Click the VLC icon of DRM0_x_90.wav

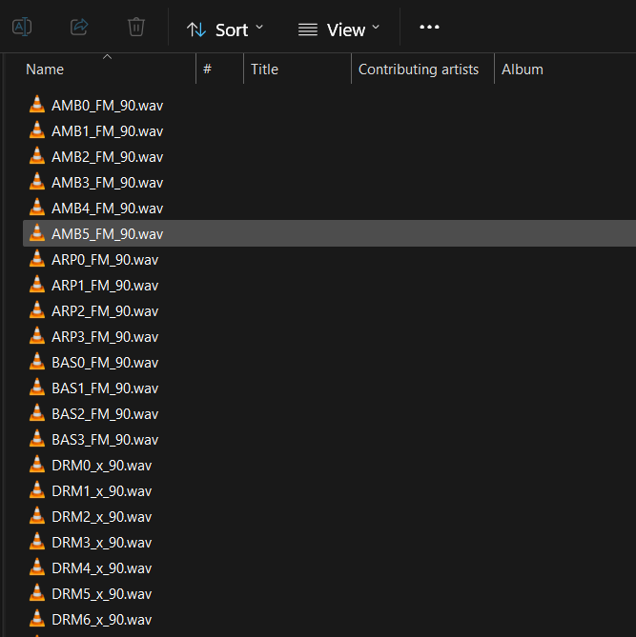(37, 464)
